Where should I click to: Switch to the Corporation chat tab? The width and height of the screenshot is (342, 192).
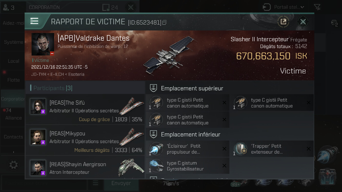tap(13, 99)
